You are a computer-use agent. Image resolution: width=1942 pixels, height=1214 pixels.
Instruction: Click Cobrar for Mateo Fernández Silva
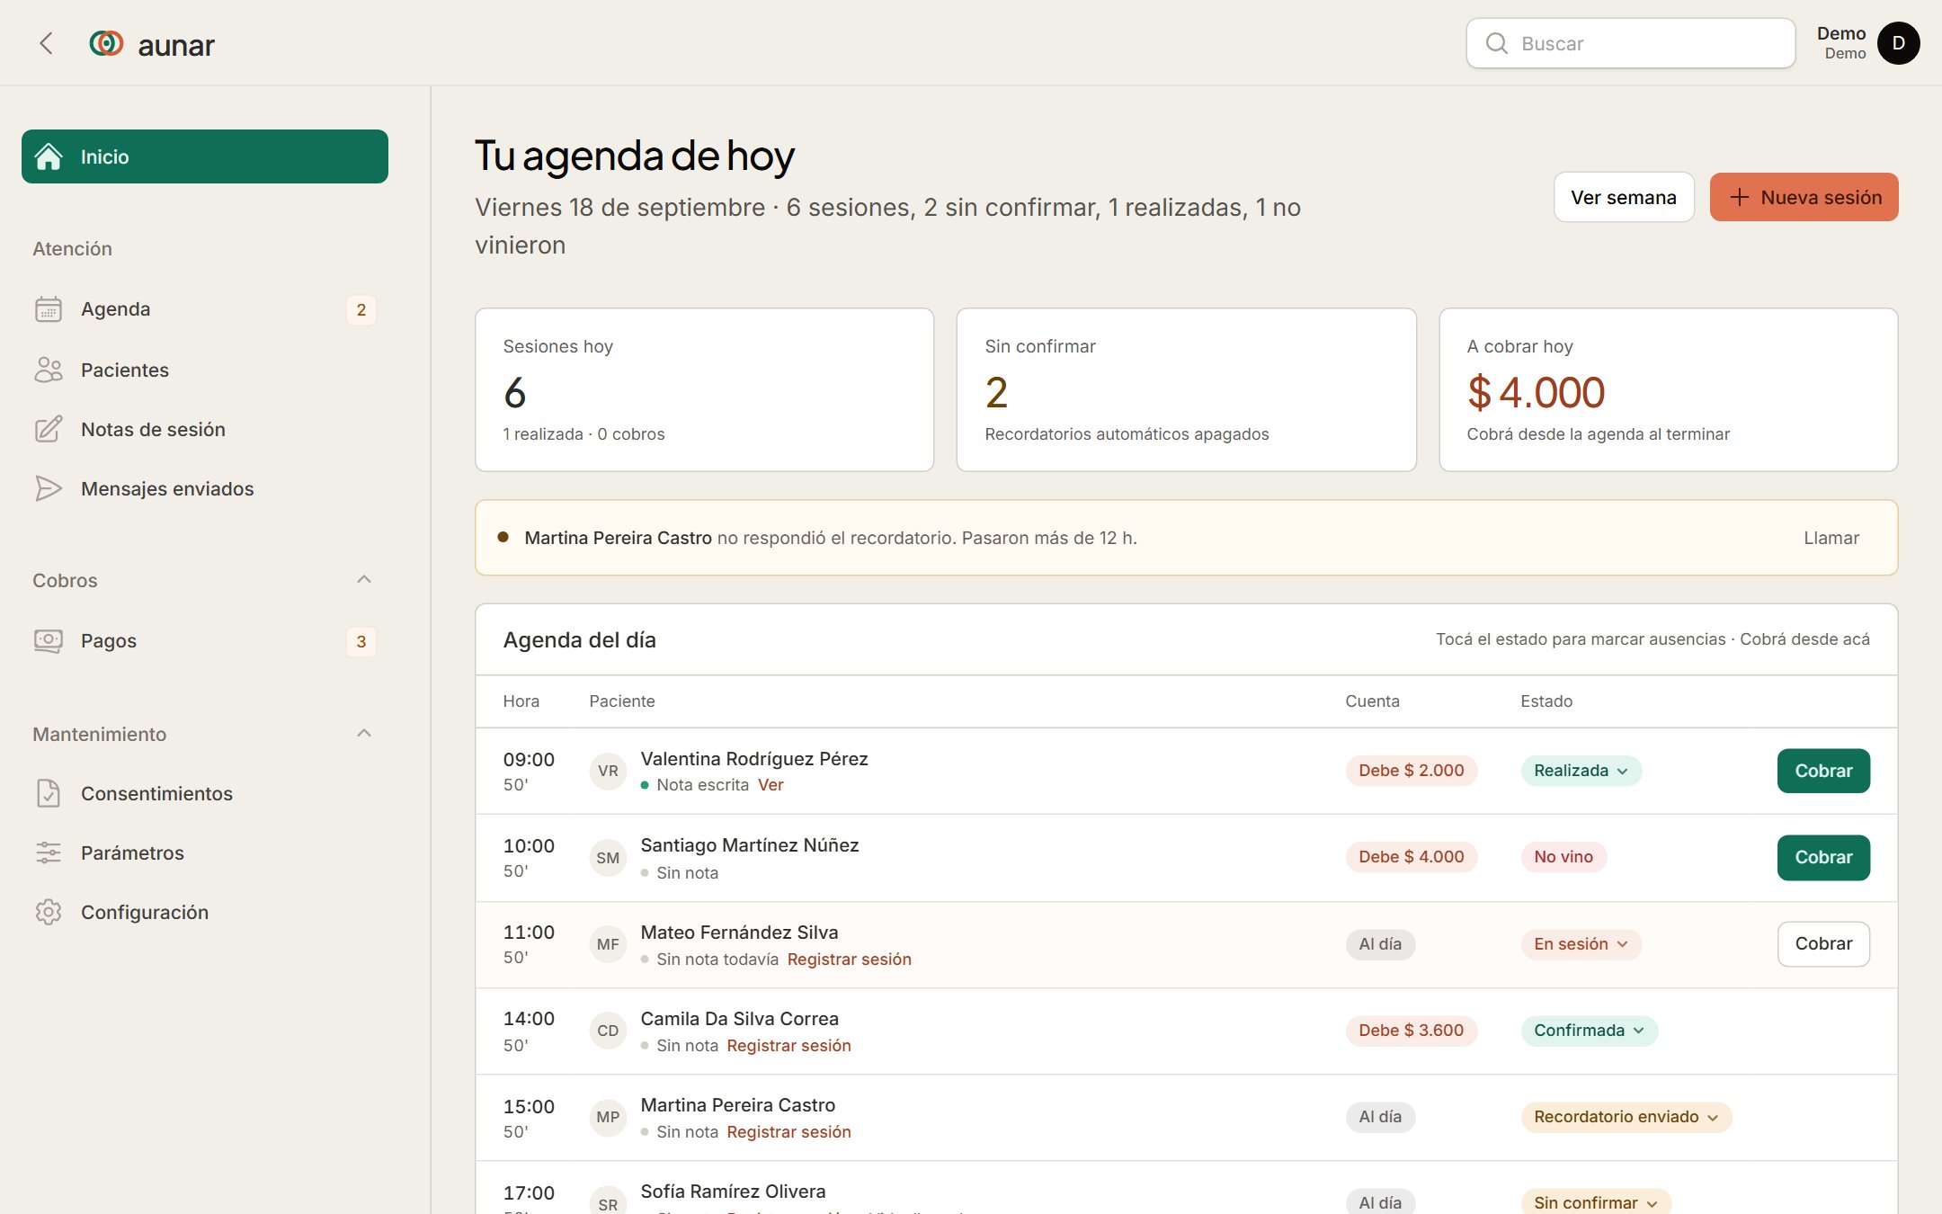[1823, 944]
